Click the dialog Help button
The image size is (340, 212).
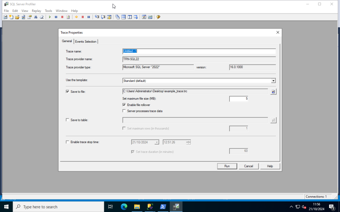point(270,166)
